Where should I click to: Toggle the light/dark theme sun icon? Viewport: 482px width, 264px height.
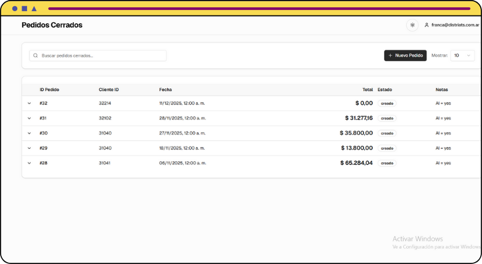412,25
